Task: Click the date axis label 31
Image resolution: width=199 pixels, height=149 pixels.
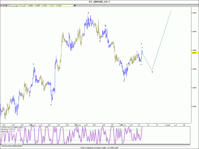Action: tap(131, 125)
